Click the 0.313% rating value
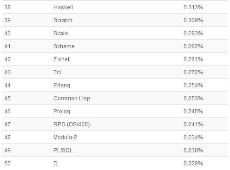This screenshot has height=170, width=230. coord(193,7)
